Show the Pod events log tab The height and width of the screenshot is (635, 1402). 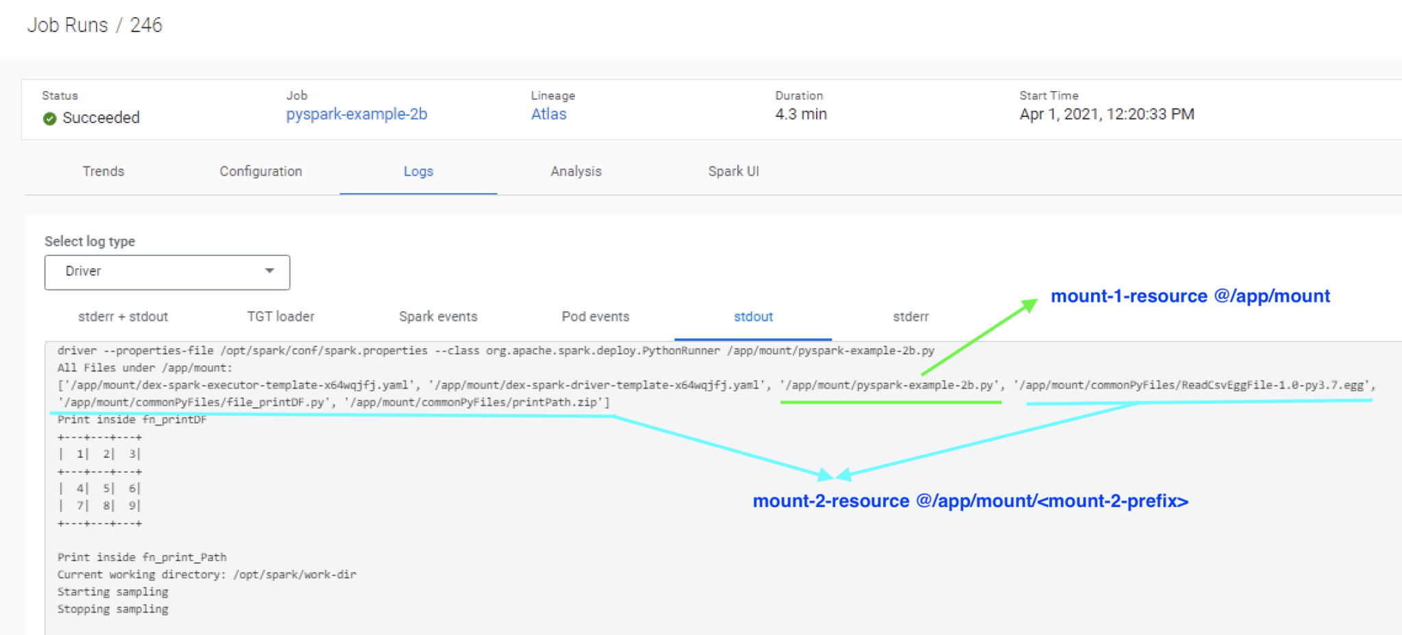point(595,317)
